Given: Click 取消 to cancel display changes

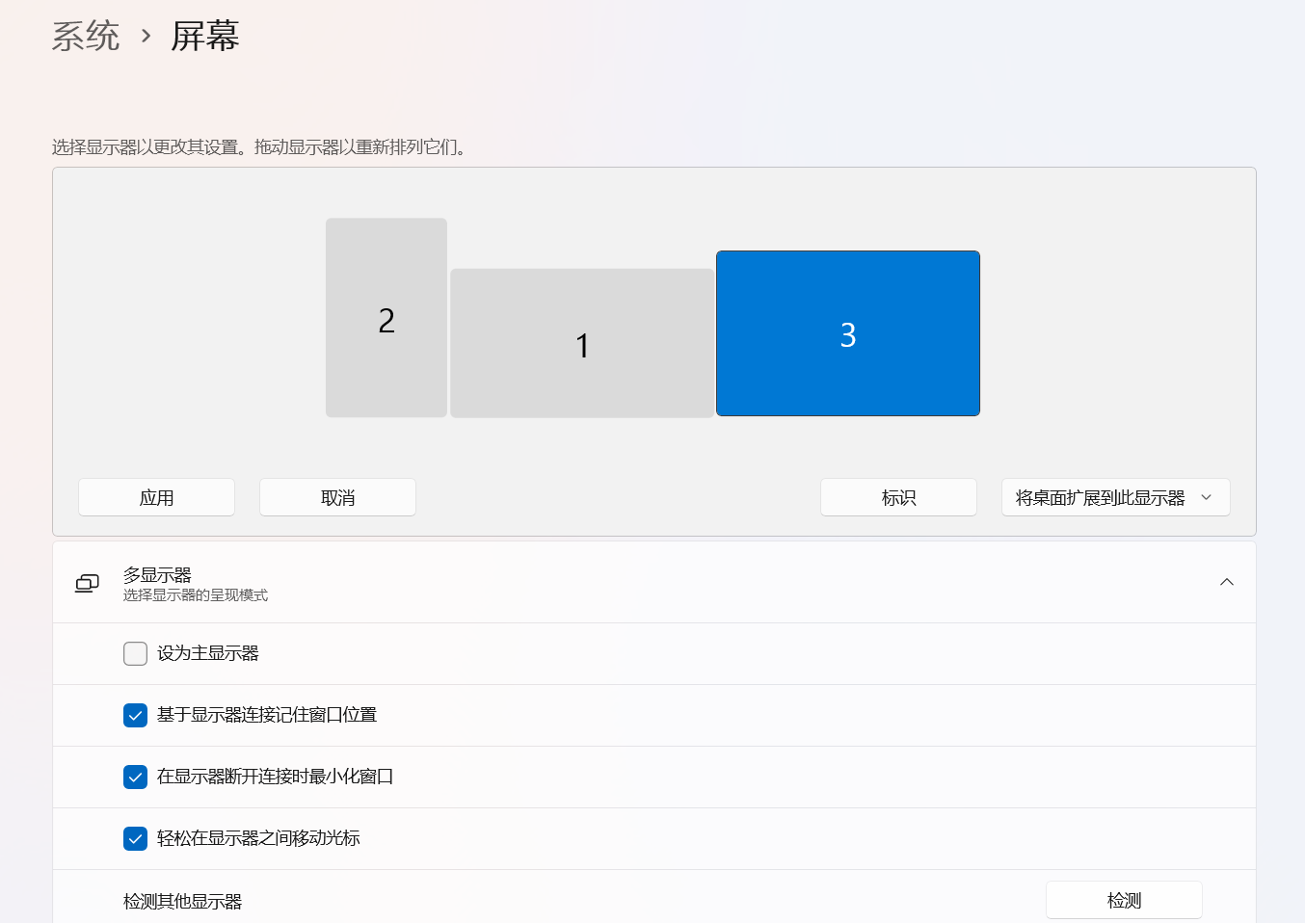Looking at the screenshot, I should pyautogui.click(x=336, y=496).
